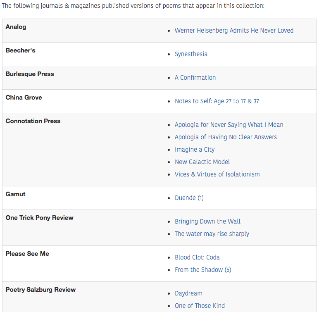Open The water may rise sharply link
Image resolution: width=319 pixels, height=312 pixels.
[x=212, y=234]
